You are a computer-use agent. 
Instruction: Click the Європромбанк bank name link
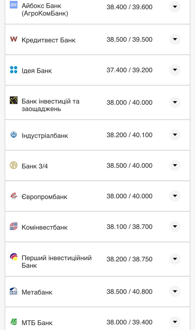coord(45,196)
